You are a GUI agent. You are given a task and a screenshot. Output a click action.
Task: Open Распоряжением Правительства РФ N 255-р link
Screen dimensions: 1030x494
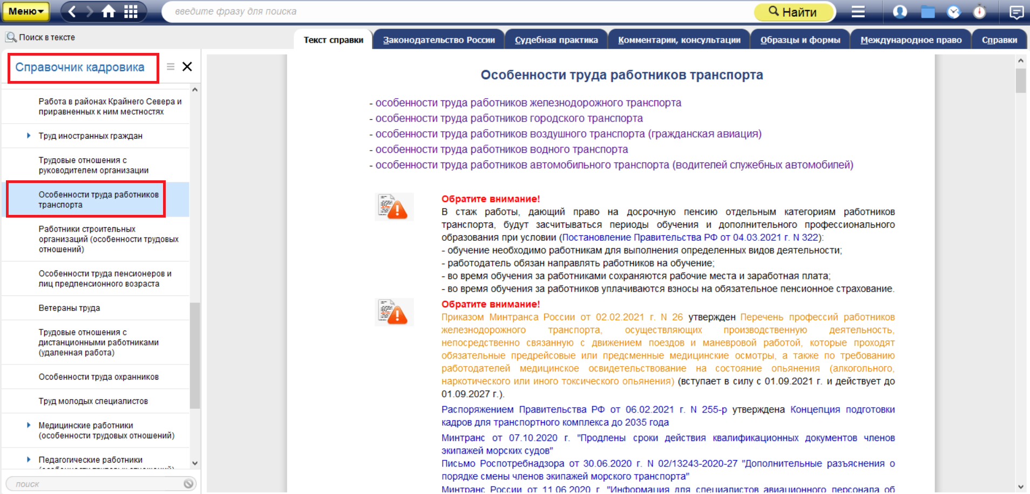point(584,410)
